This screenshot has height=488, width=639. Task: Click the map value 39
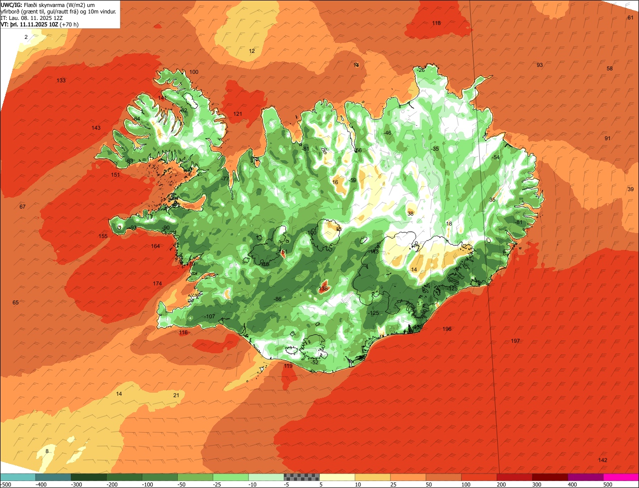tap(631, 189)
